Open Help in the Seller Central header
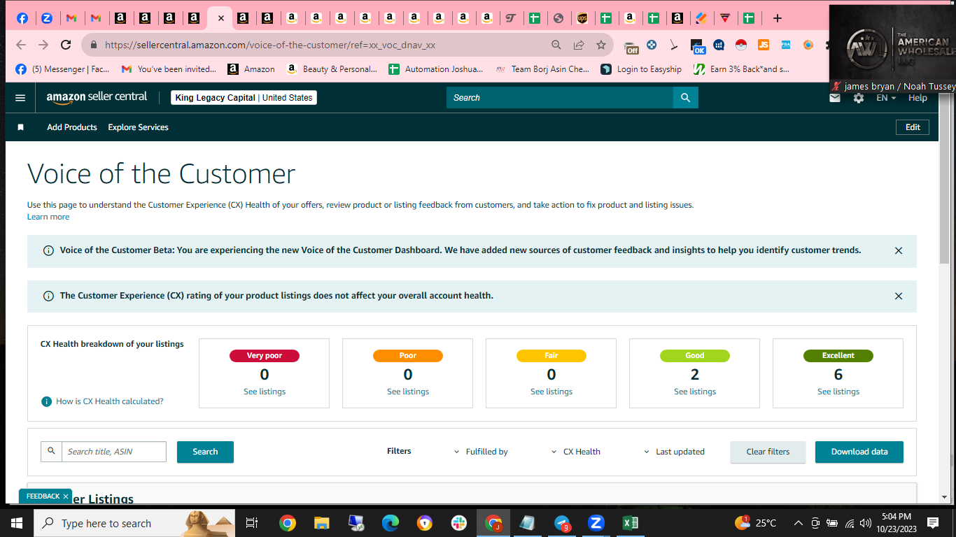 [918, 98]
